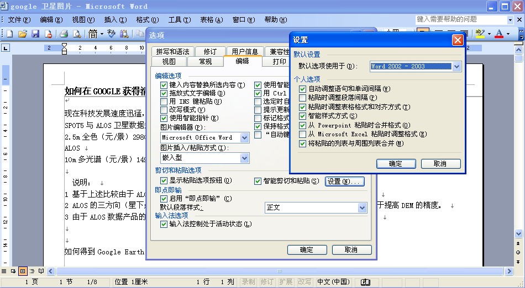Toggle 智能剪切和粘贴 checkbox
The height and width of the screenshot is (288, 525).
258,181
